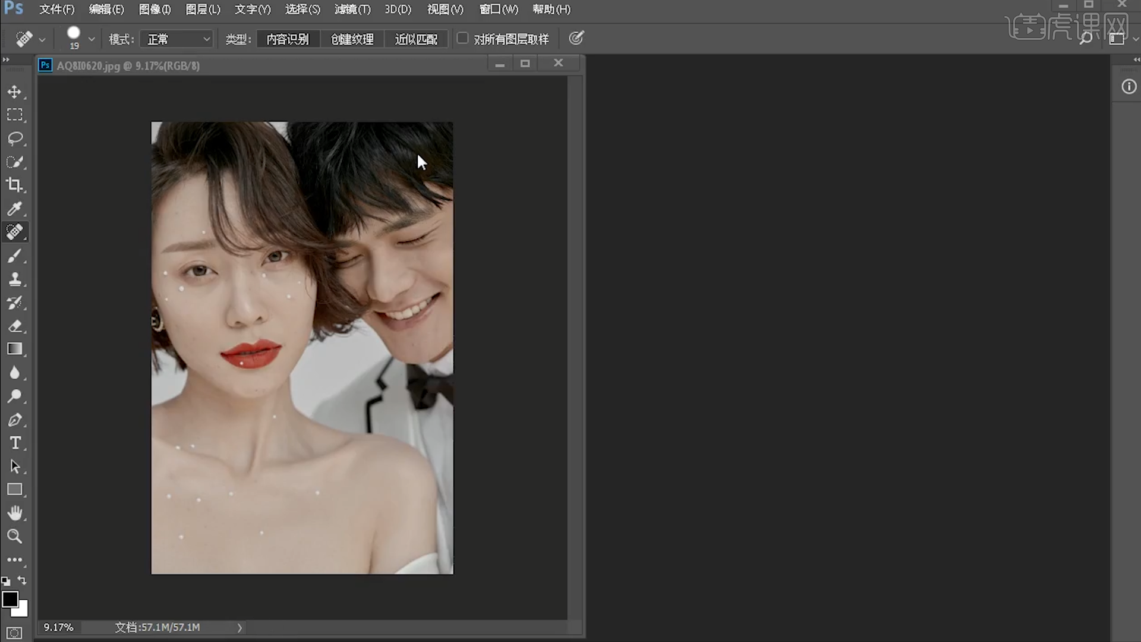
Task: Choose 内容识别 type button
Action: point(288,39)
